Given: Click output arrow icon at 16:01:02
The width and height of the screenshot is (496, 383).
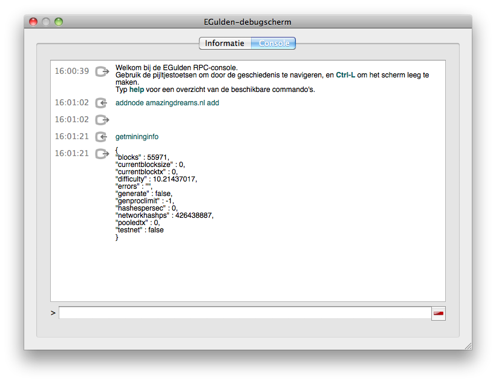Looking at the screenshot, I should pos(102,120).
